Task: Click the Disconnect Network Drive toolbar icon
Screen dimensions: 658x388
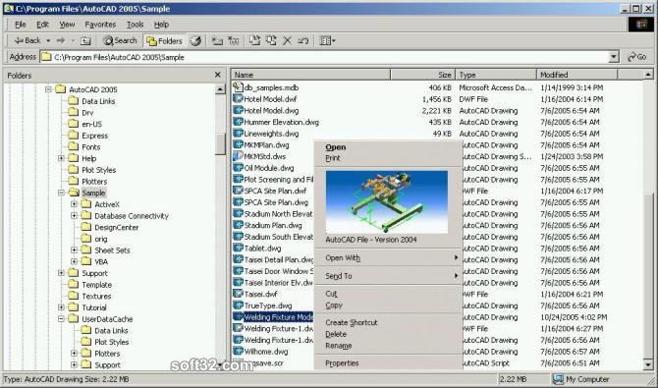Action: [234, 40]
